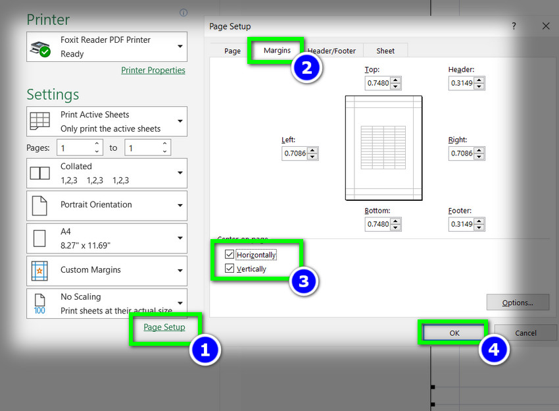Click the A4 paper size icon
Viewport: 559px width, 411px height.
[x=40, y=238]
